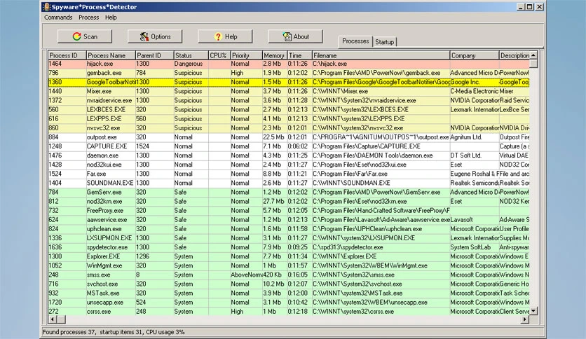Select the Mixer.exe process
This screenshot has width=586, height=339.
click(x=99, y=91)
